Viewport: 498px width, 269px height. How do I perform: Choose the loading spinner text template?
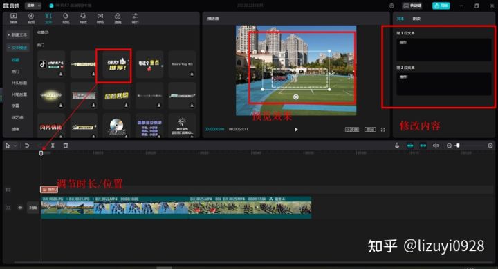click(183, 126)
